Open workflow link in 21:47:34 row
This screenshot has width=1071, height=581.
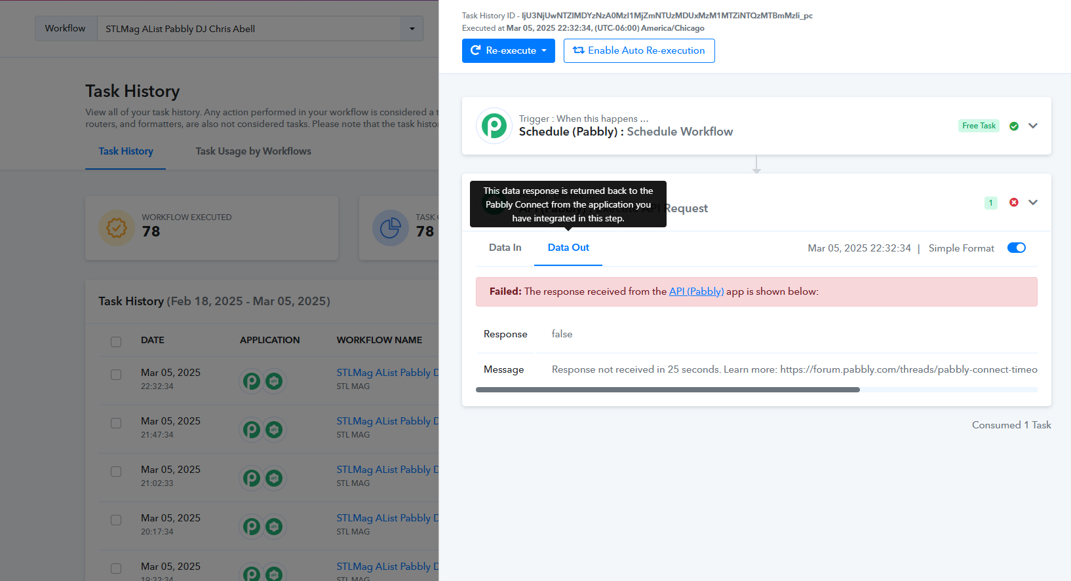387,421
